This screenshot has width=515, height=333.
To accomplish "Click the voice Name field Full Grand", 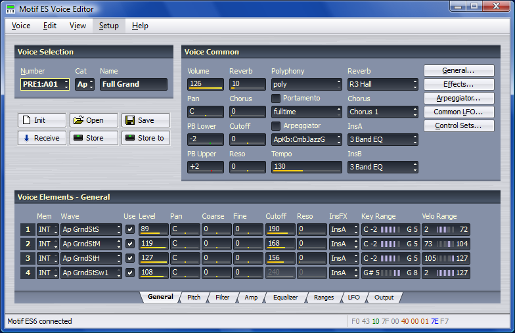I will [x=133, y=84].
